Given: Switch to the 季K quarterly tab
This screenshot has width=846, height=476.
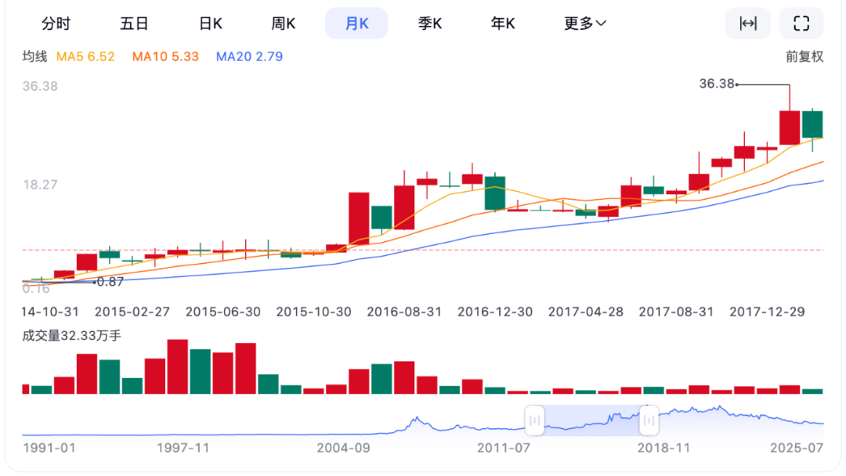Looking at the screenshot, I should coord(430,23).
